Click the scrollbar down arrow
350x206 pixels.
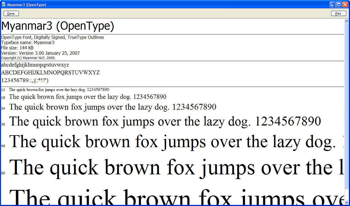click(x=346, y=203)
